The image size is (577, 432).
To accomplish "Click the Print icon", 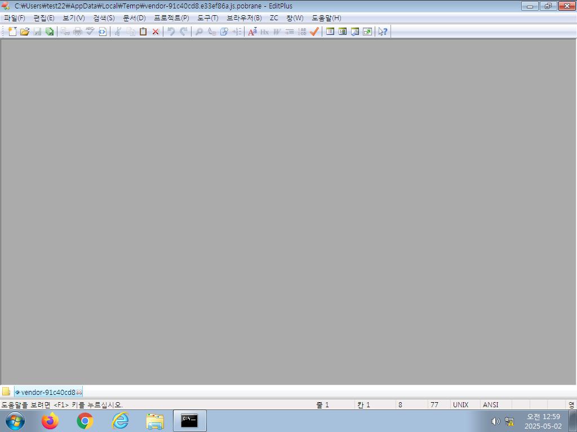I will (x=77, y=31).
